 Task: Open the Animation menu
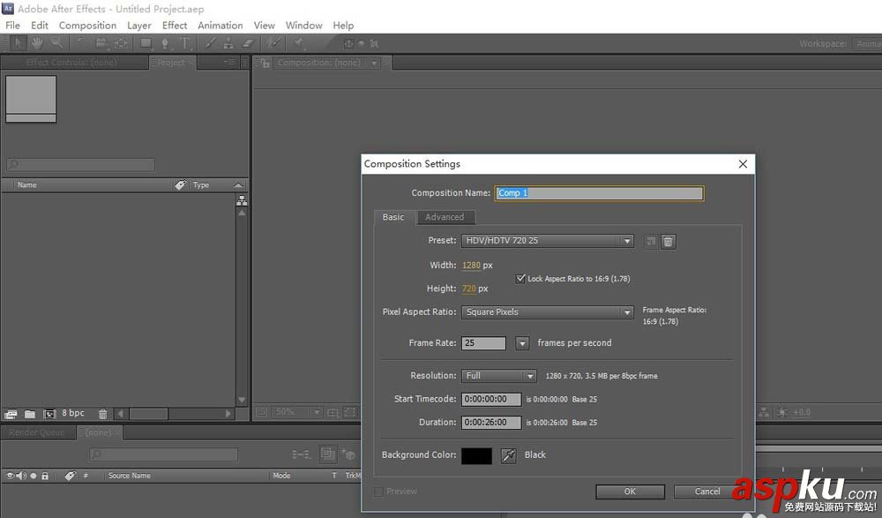pos(220,26)
